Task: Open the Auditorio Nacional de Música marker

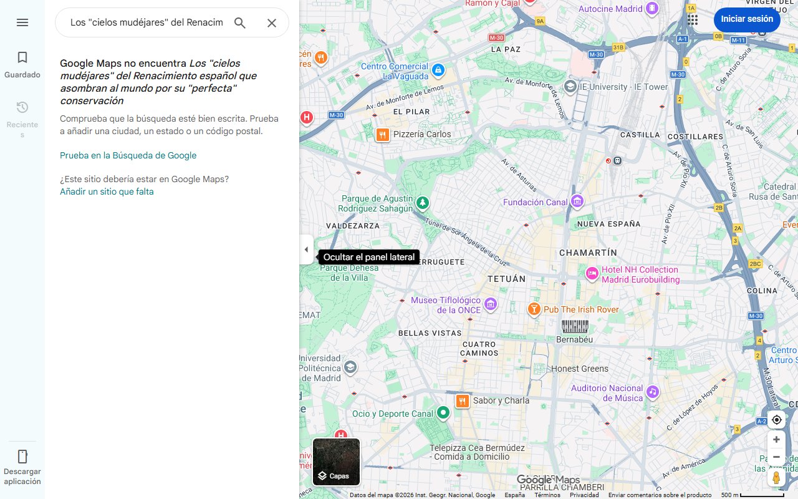Action: click(x=653, y=392)
